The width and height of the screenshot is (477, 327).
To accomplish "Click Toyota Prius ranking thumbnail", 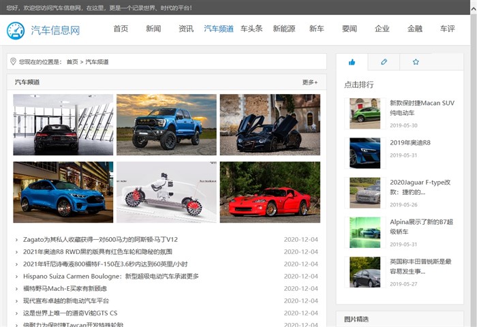I will tap(365, 272).
